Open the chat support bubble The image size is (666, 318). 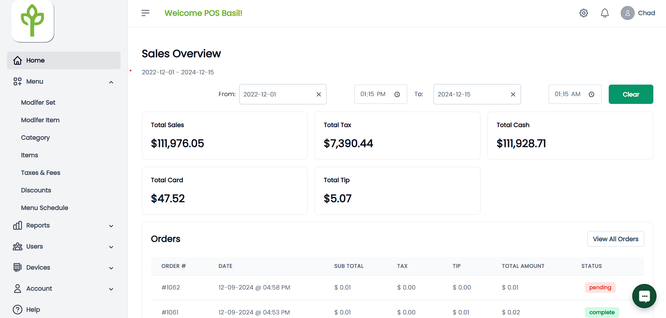(644, 296)
